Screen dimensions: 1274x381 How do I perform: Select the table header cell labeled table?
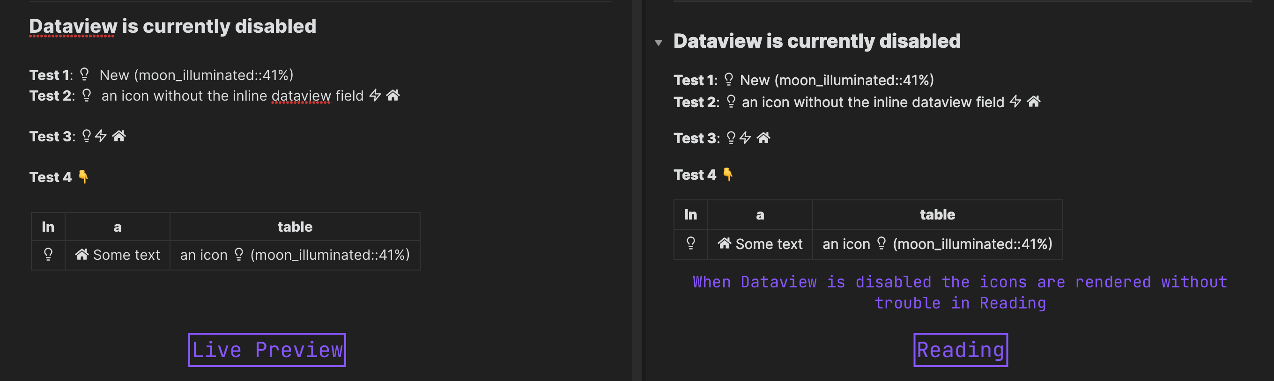295,227
